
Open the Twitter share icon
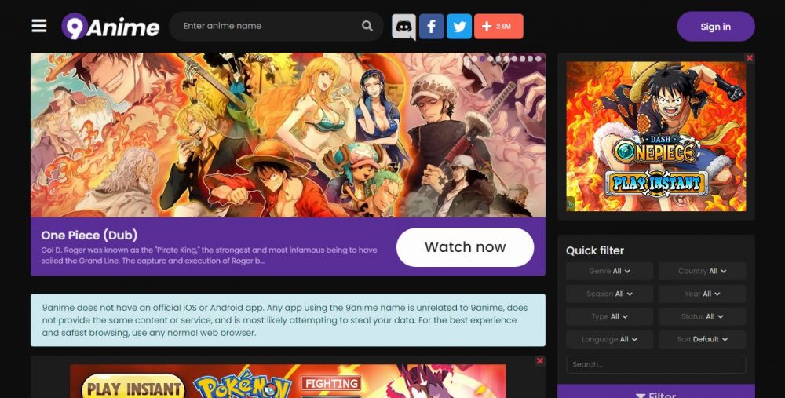[x=459, y=27]
